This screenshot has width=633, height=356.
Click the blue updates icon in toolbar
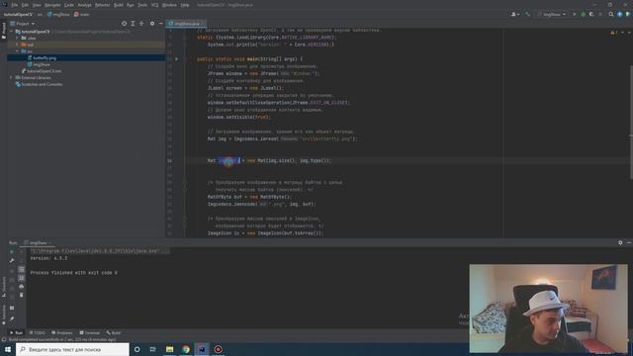tap(620, 14)
